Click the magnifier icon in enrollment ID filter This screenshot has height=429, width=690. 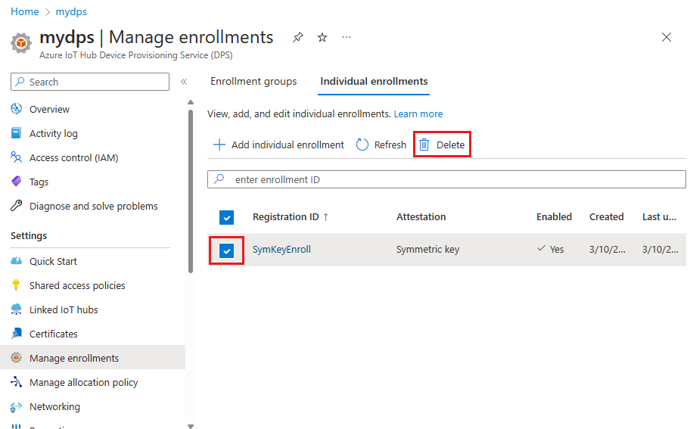click(x=219, y=179)
